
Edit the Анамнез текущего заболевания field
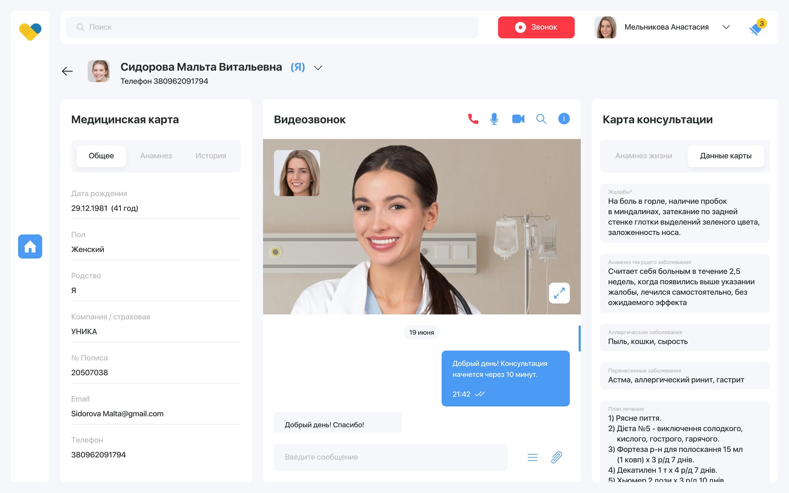[x=685, y=283]
